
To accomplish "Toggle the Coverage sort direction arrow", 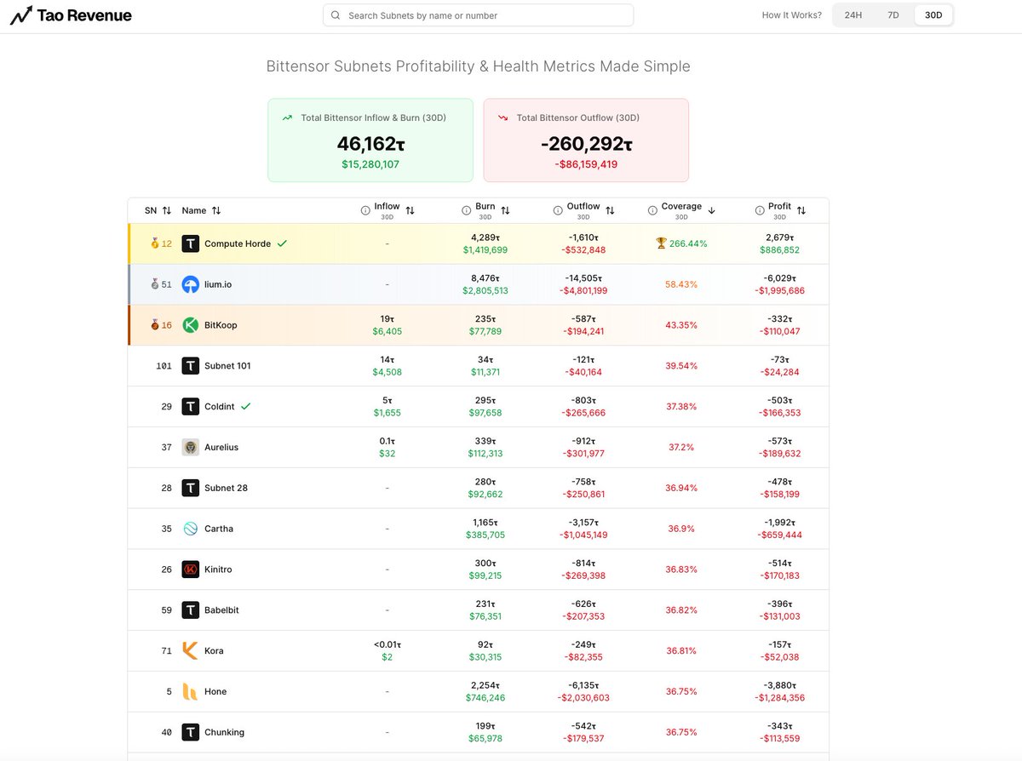I will tap(712, 210).
